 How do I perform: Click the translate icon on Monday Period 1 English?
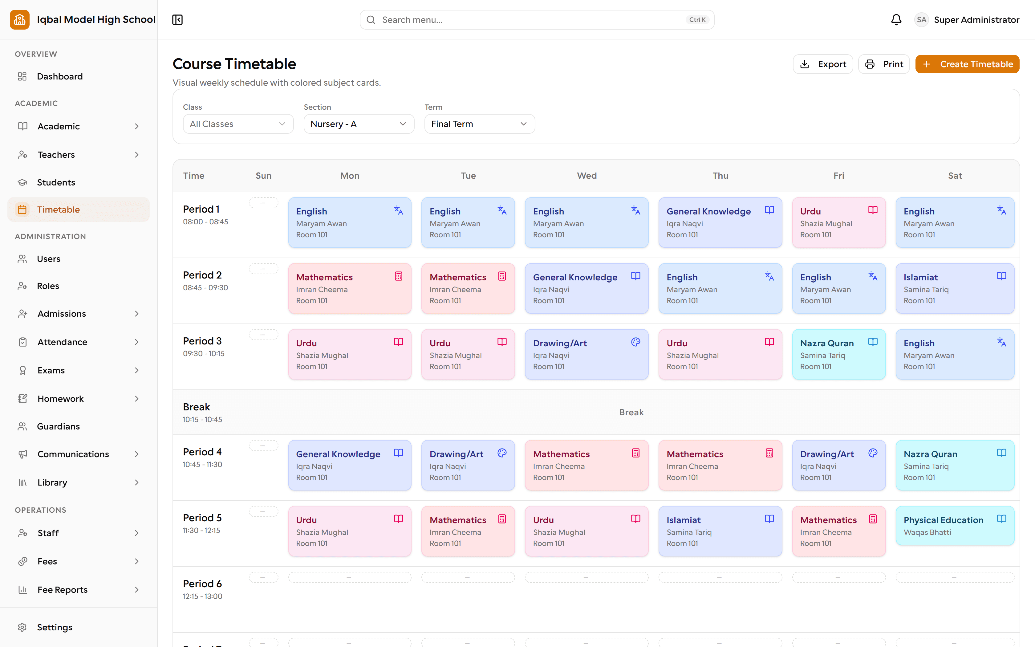point(398,210)
